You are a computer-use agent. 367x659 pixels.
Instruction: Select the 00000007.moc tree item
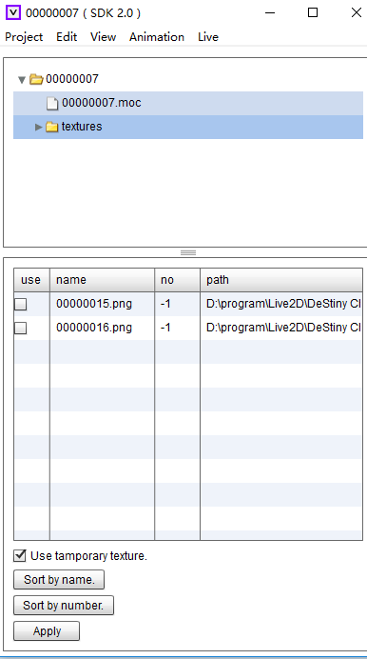(188, 103)
